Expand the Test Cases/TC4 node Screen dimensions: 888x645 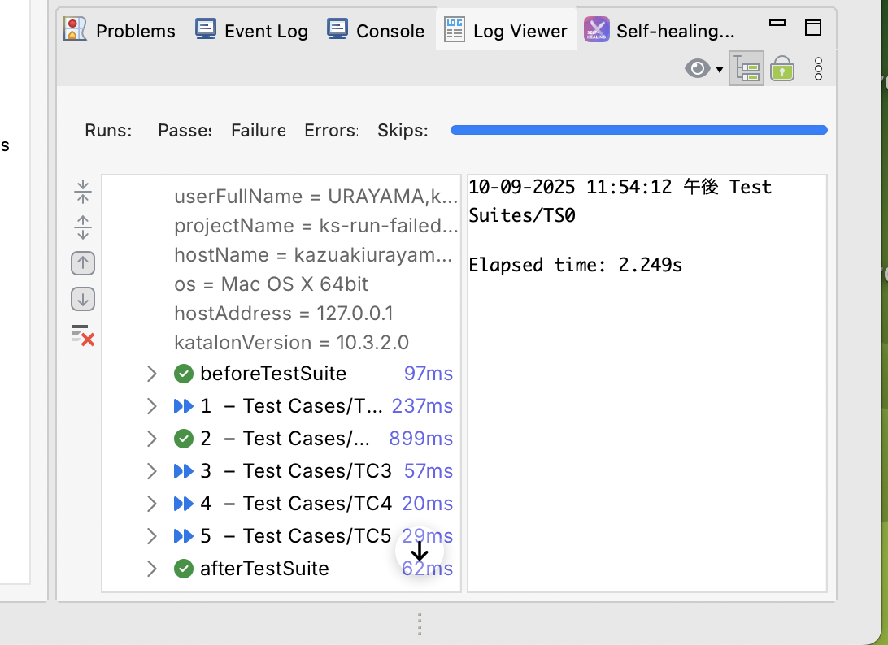click(x=151, y=504)
